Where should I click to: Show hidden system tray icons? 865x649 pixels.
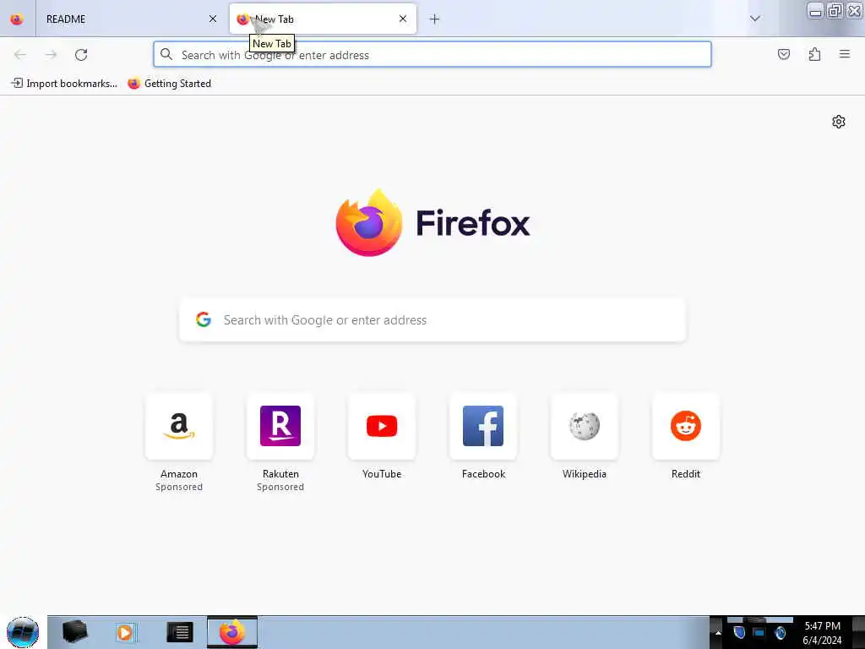coord(718,633)
